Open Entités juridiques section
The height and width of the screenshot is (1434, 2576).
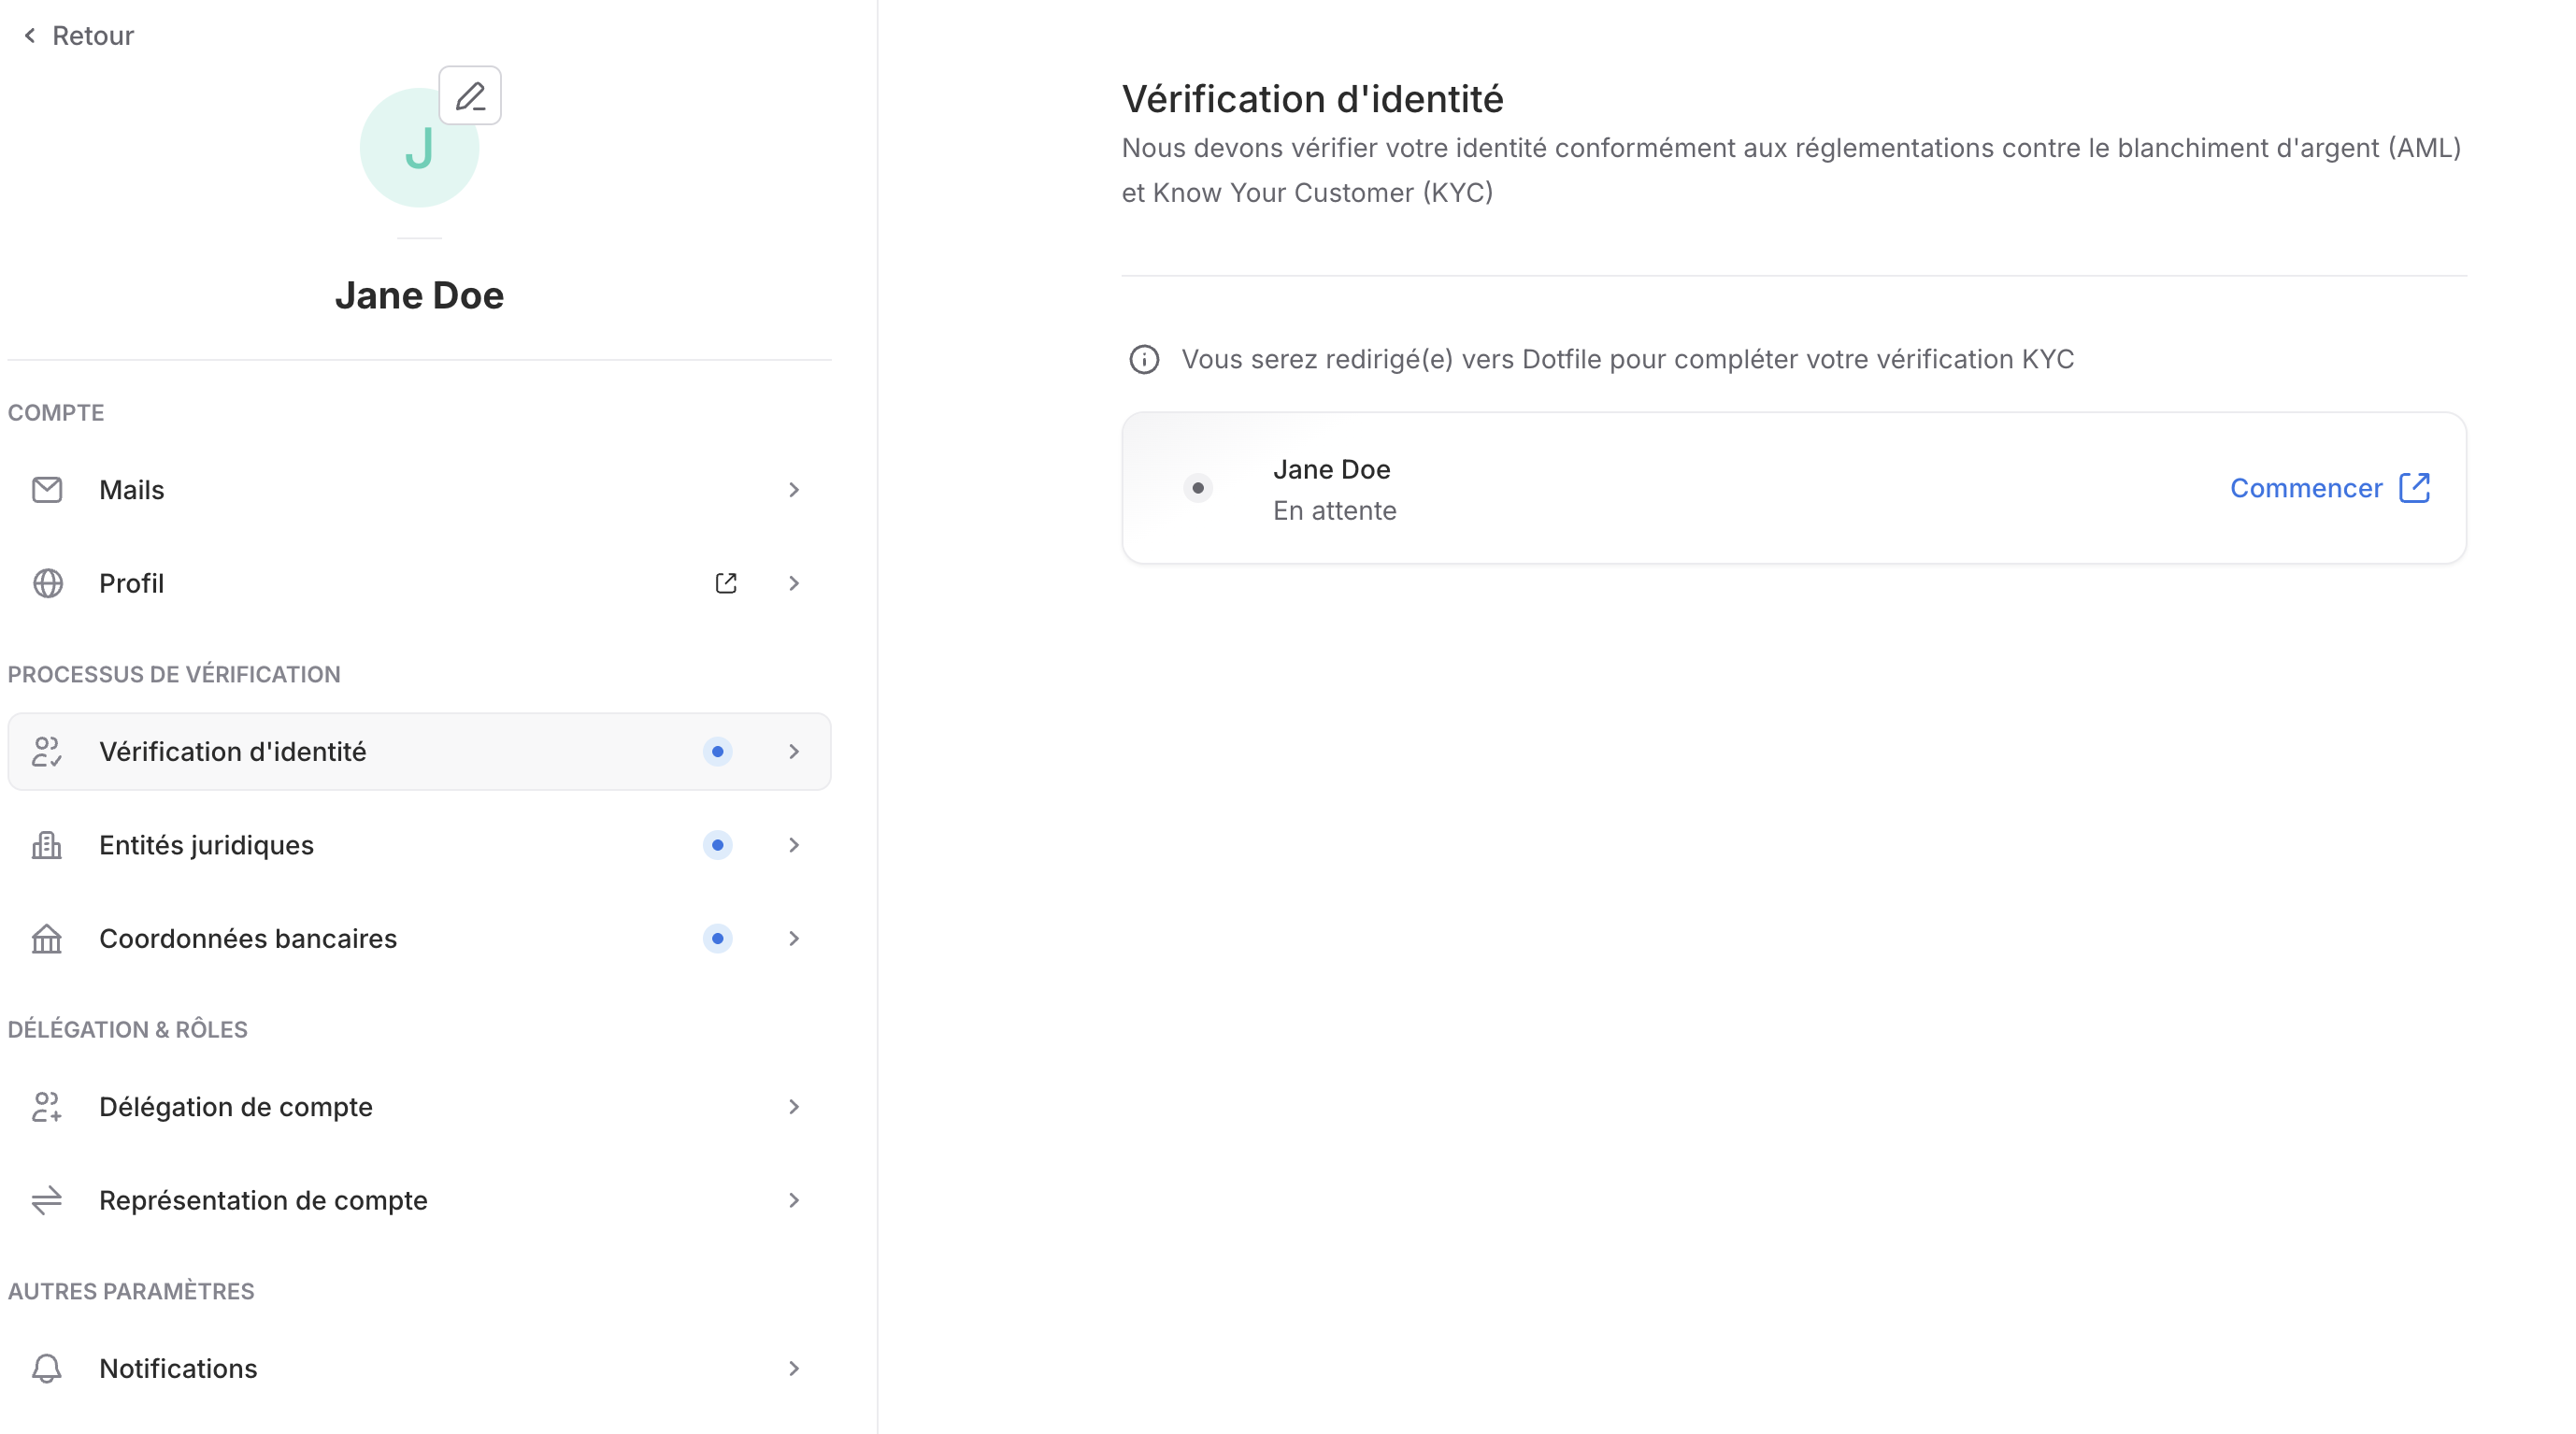(419, 845)
